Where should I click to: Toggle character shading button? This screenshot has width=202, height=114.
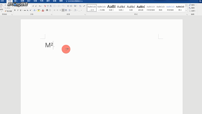tap(47, 10)
